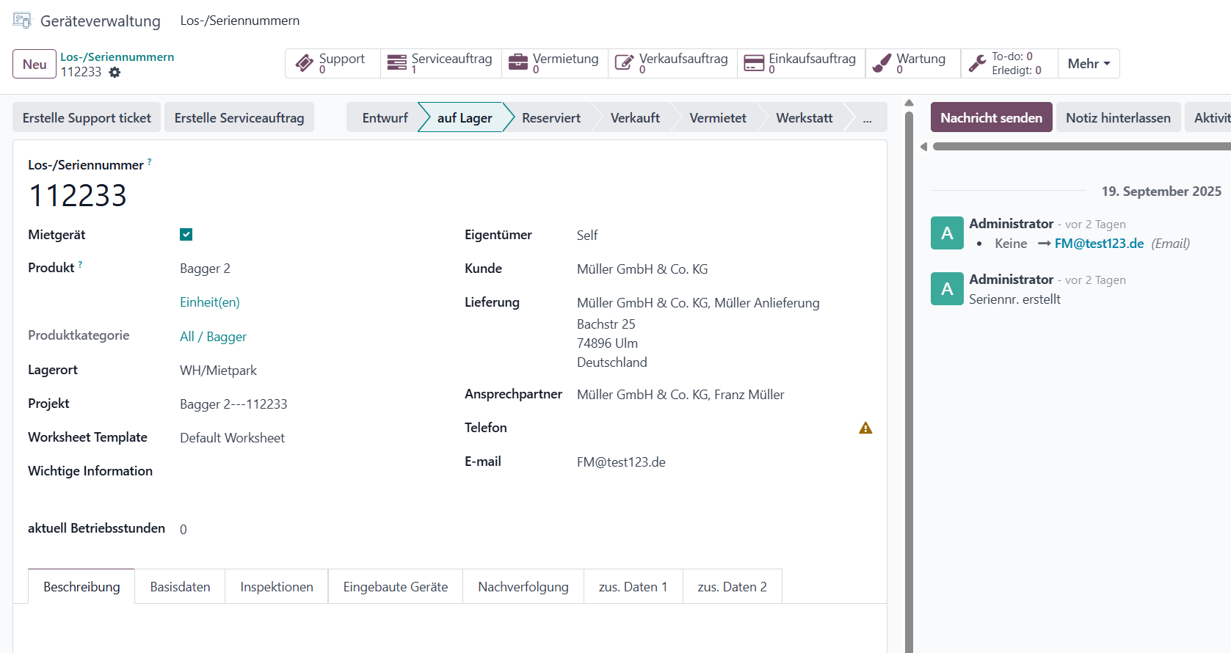Open the gear settings icon beside 112233
The image size is (1231, 653).
point(115,72)
